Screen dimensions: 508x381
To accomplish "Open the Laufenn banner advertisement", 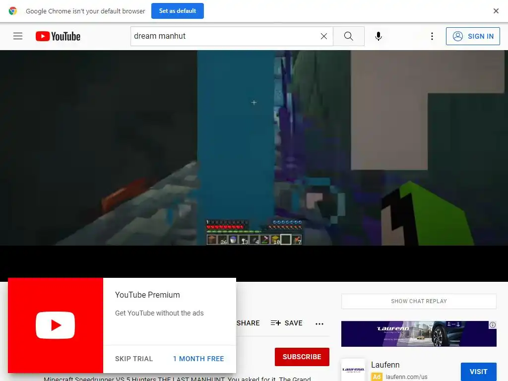I will click(419, 334).
